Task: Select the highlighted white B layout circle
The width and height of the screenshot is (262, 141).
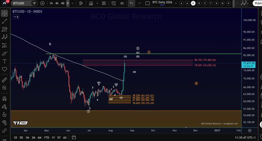Action: coord(193,3)
